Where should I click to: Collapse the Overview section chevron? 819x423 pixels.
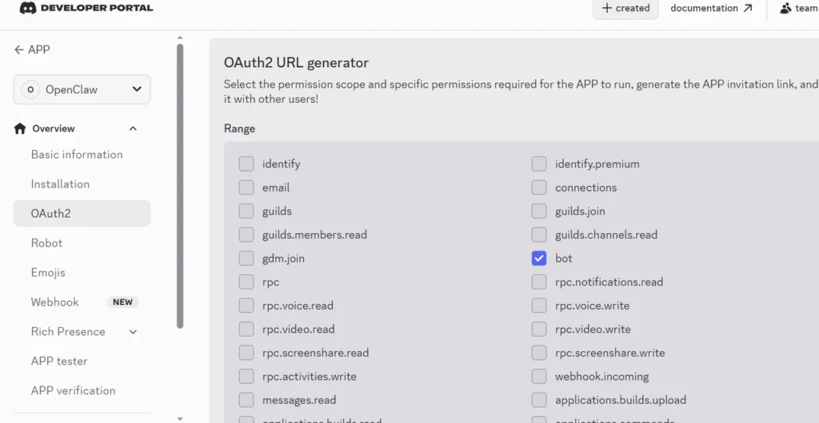click(134, 128)
